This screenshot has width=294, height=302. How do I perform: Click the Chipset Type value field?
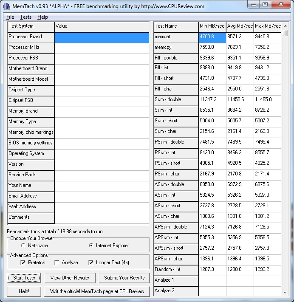click(102, 91)
